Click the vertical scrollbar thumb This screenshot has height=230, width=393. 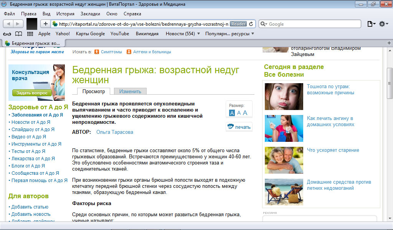pyautogui.click(x=390, y=83)
